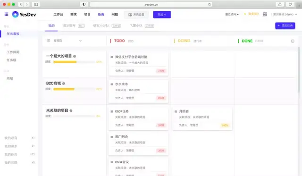302x176 pixels.
Task: Switch to the 飞鹰小队 tab
Action: [x=142, y=25]
